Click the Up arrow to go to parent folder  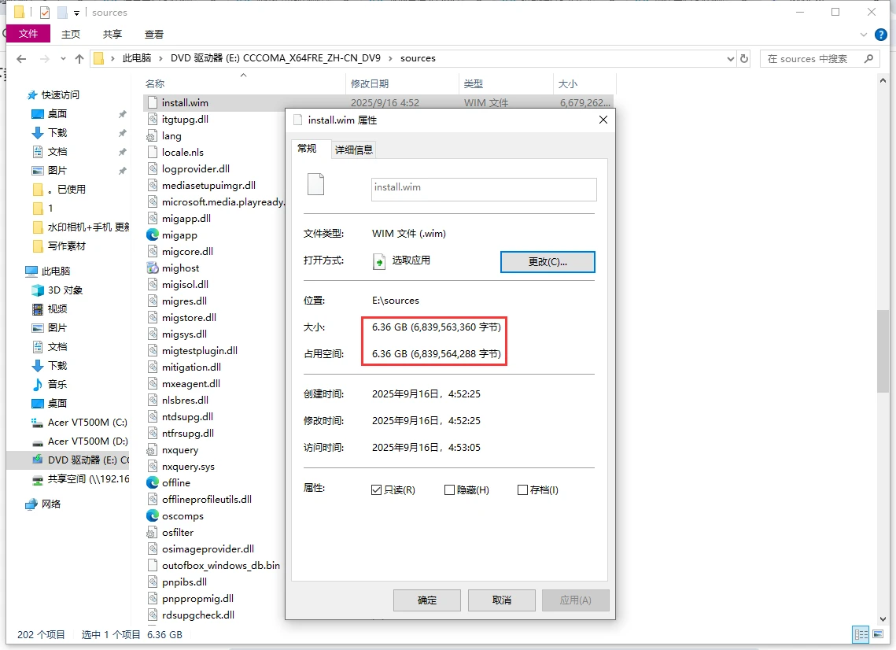[x=79, y=57]
